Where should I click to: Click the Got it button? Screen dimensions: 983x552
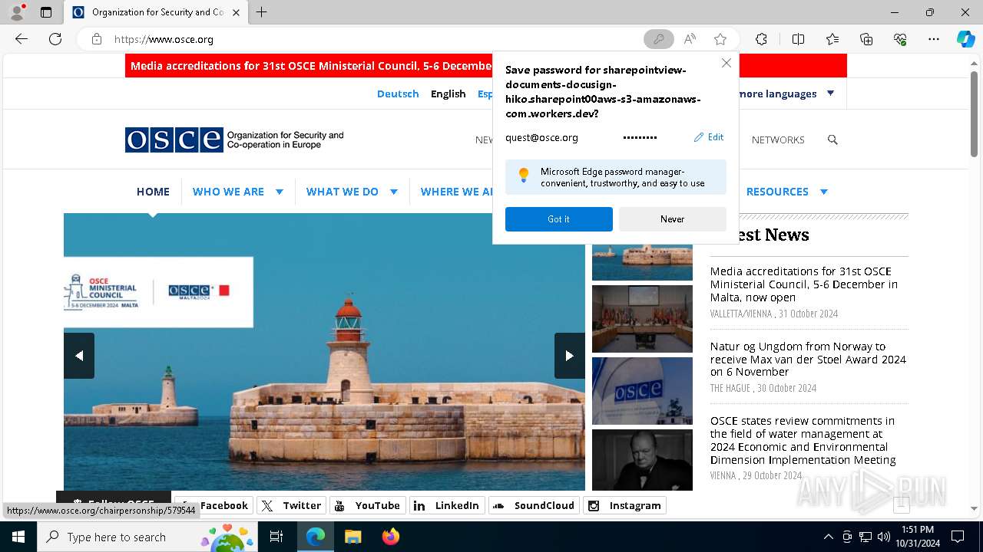point(558,219)
